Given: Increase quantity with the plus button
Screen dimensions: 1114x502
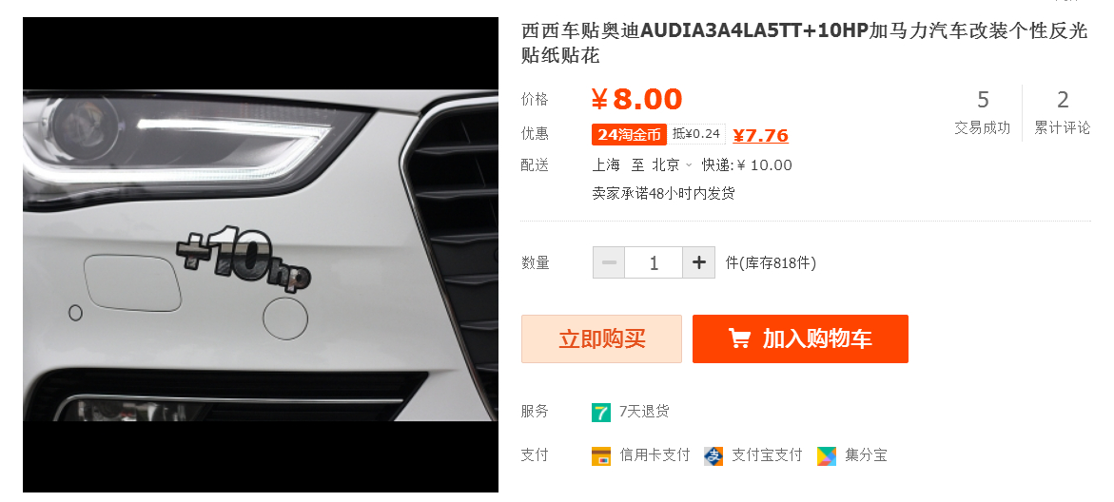Looking at the screenshot, I should point(699,262).
